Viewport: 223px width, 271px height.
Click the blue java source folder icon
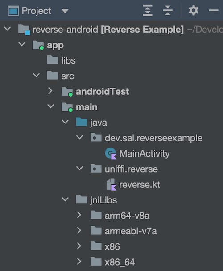[x=81, y=122]
